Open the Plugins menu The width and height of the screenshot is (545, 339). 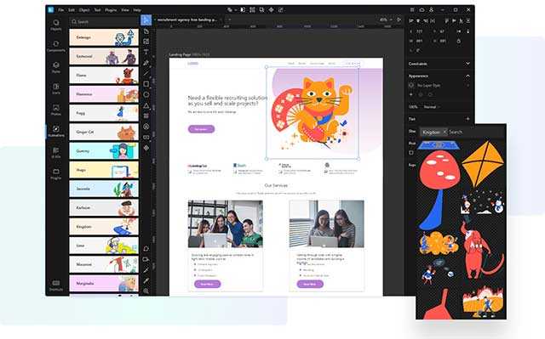point(111,9)
